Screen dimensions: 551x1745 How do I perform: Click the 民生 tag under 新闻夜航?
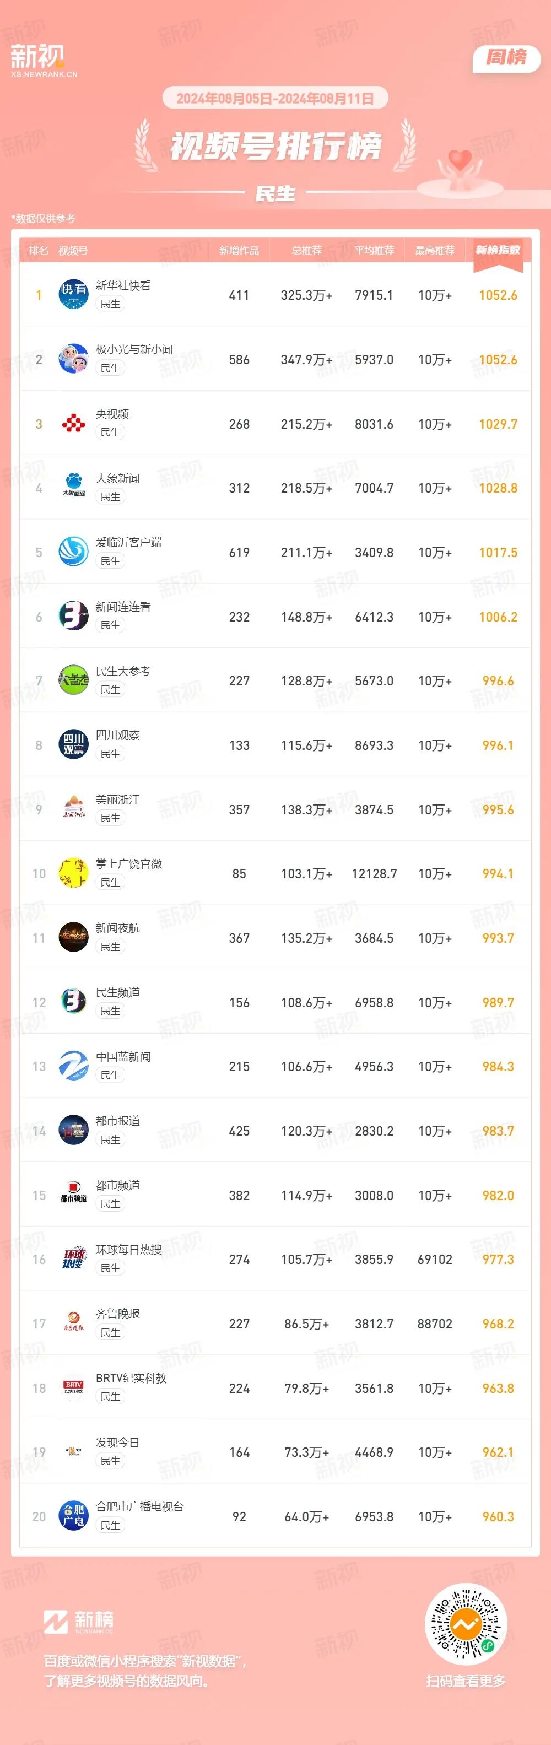[x=110, y=947]
